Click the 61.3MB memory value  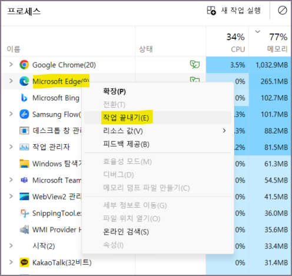pos(276,164)
